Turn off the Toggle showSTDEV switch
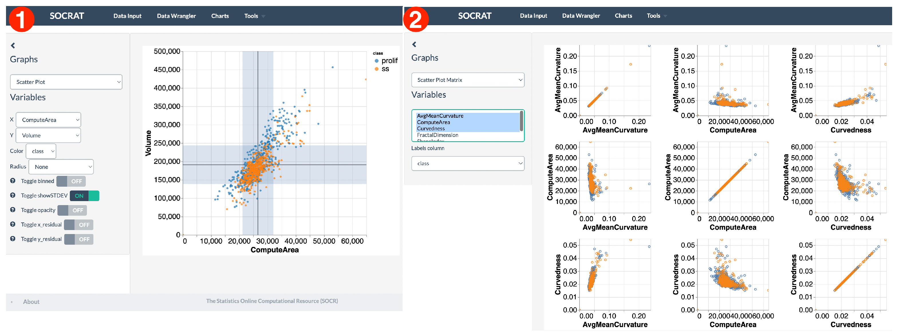The height and width of the screenshot is (332, 897). [x=84, y=196]
